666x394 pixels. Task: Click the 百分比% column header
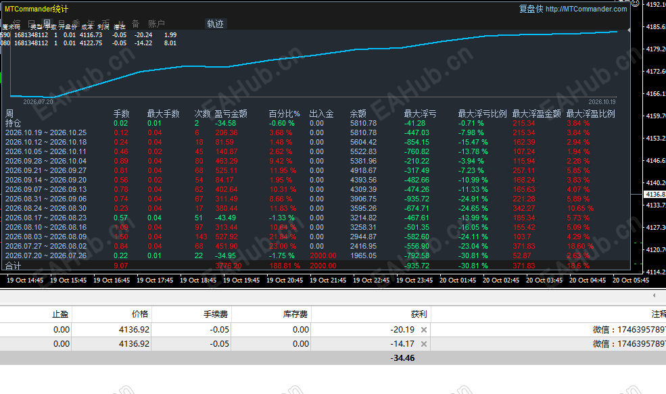coord(284,114)
